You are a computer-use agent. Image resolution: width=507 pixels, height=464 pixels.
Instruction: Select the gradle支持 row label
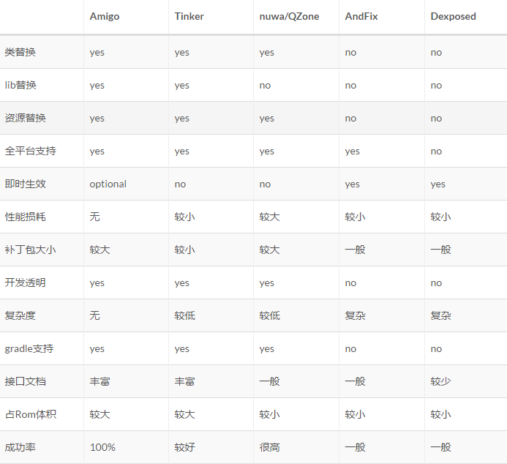click(29, 348)
